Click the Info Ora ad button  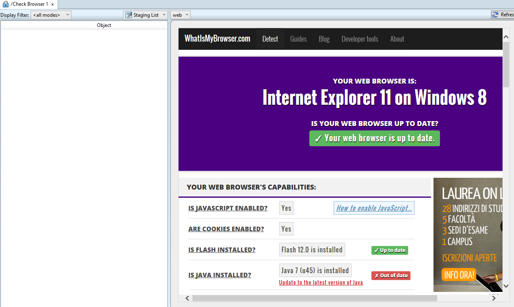click(459, 275)
